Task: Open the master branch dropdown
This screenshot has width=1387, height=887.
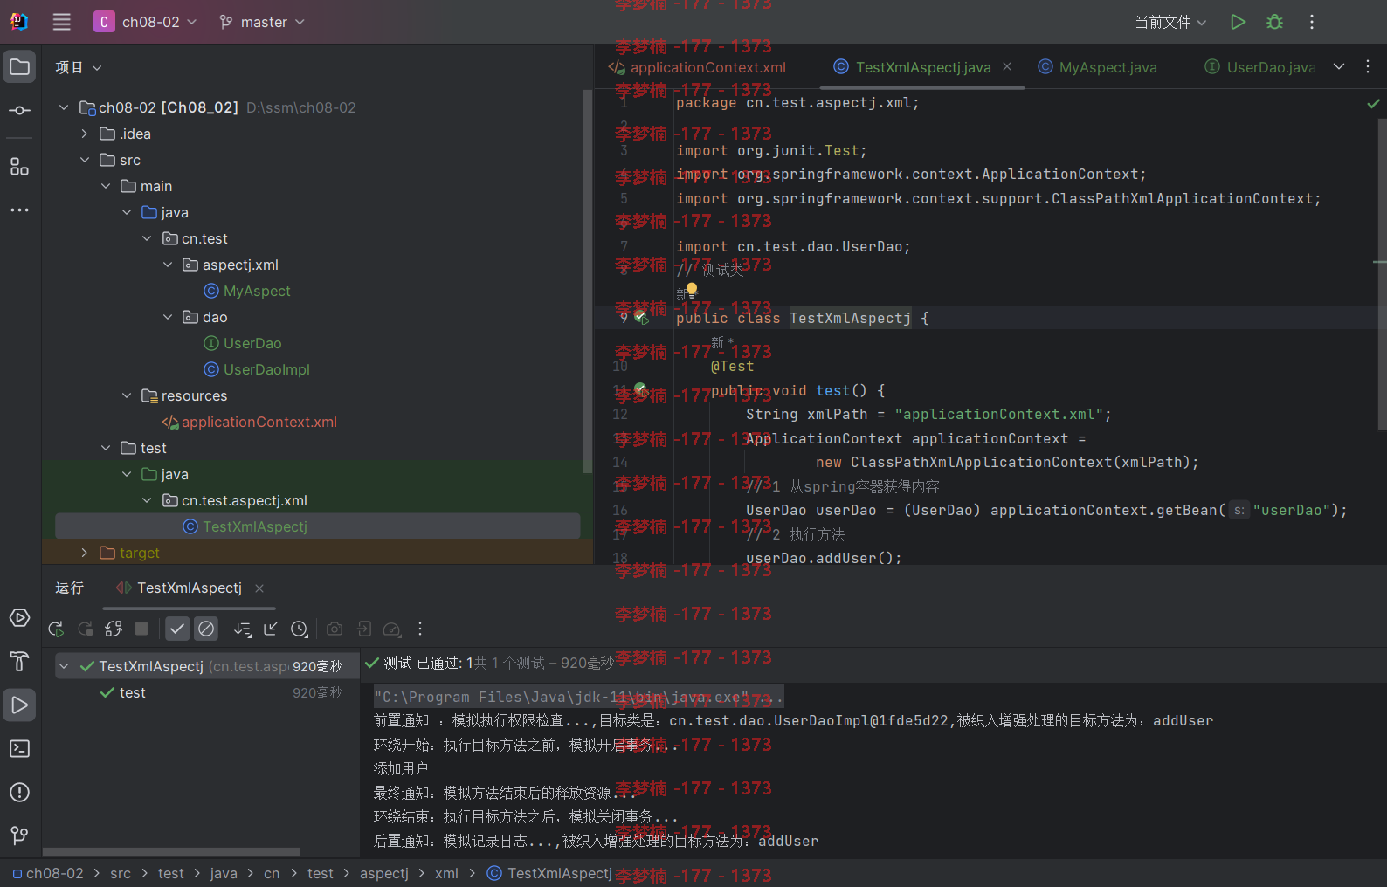Action: point(262,22)
